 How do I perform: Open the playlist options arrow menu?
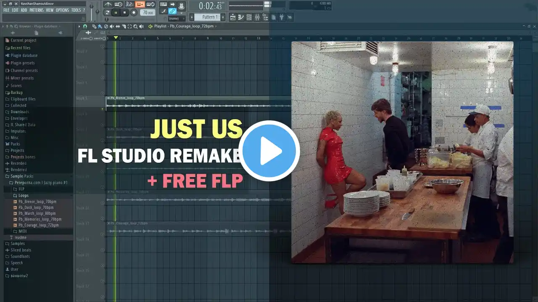[79, 26]
